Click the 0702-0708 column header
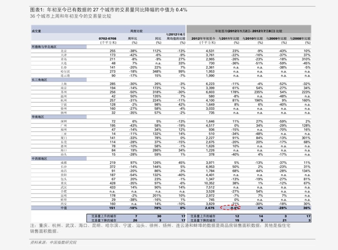This screenshot has width=338, height=250. 107,39
